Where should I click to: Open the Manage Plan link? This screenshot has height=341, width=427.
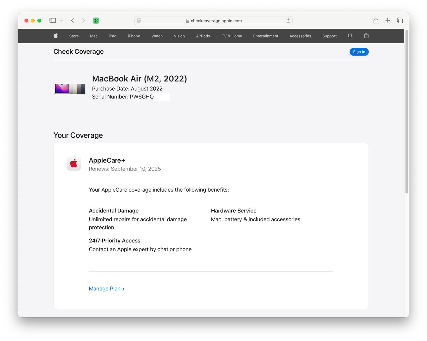(107, 289)
